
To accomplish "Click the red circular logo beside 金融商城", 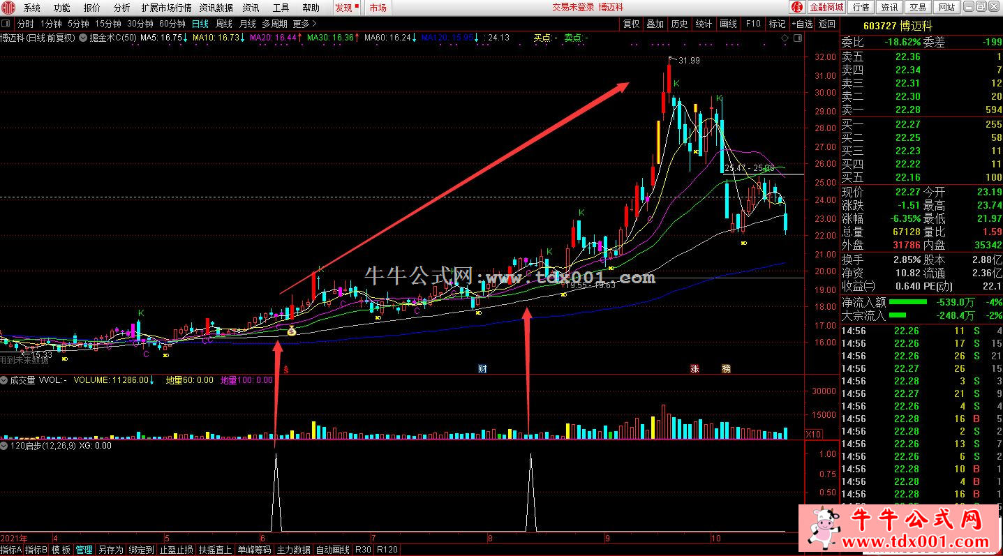I will coord(798,8).
